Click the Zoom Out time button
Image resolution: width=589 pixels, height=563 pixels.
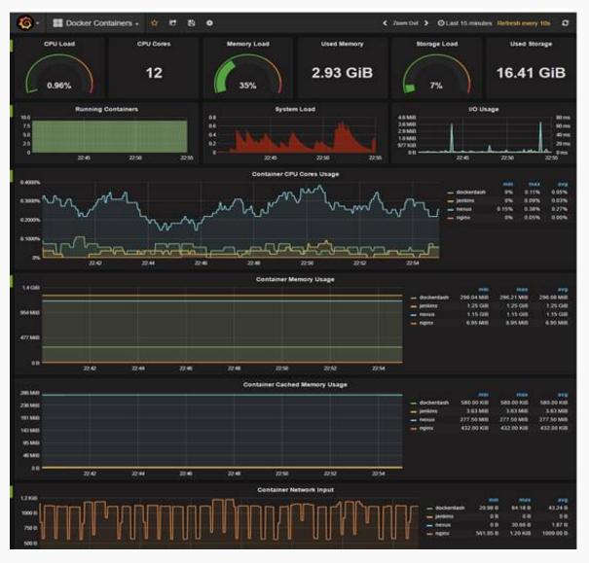(405, 23)
